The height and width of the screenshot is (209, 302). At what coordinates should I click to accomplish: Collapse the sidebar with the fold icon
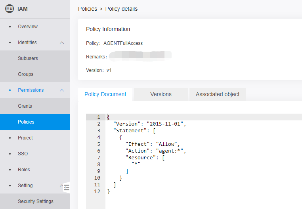pyautogui.click(x=67, y=188)
